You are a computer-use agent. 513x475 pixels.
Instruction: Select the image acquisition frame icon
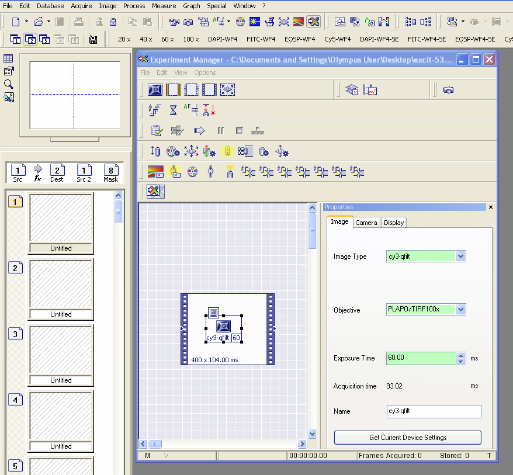(155, 90)
